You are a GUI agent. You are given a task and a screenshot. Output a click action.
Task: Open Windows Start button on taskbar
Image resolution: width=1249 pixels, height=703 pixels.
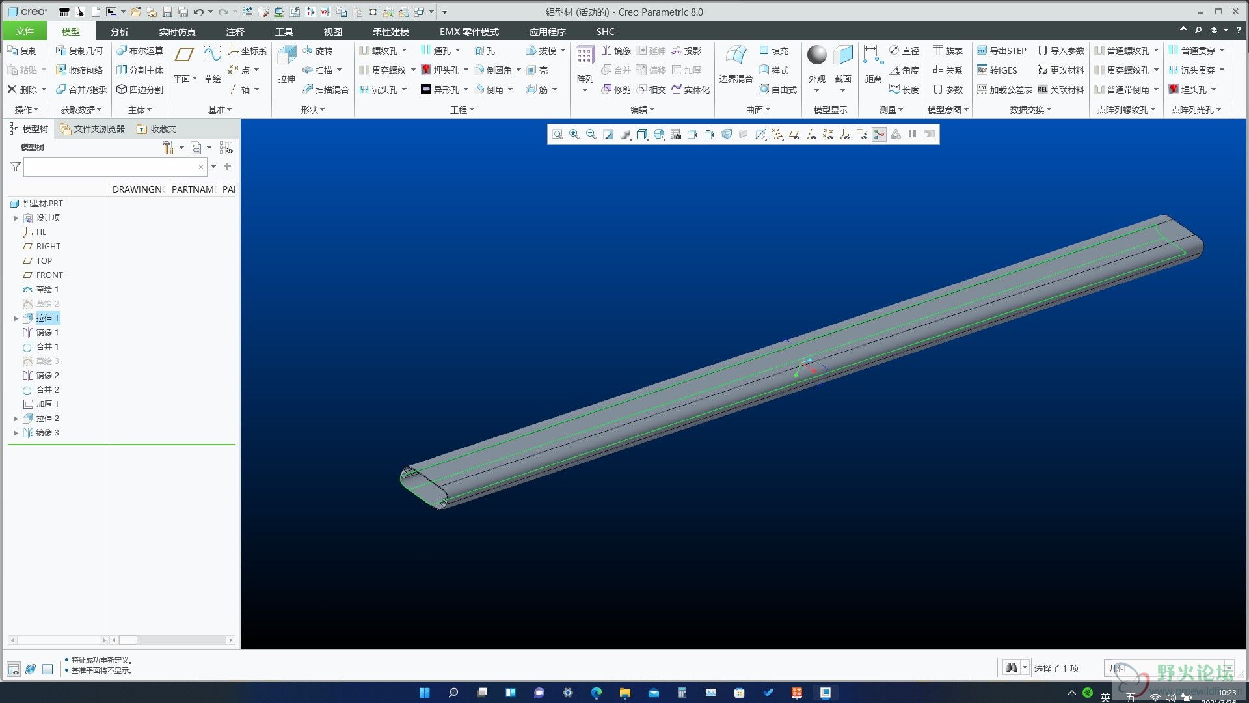click(x=424, y=693)
